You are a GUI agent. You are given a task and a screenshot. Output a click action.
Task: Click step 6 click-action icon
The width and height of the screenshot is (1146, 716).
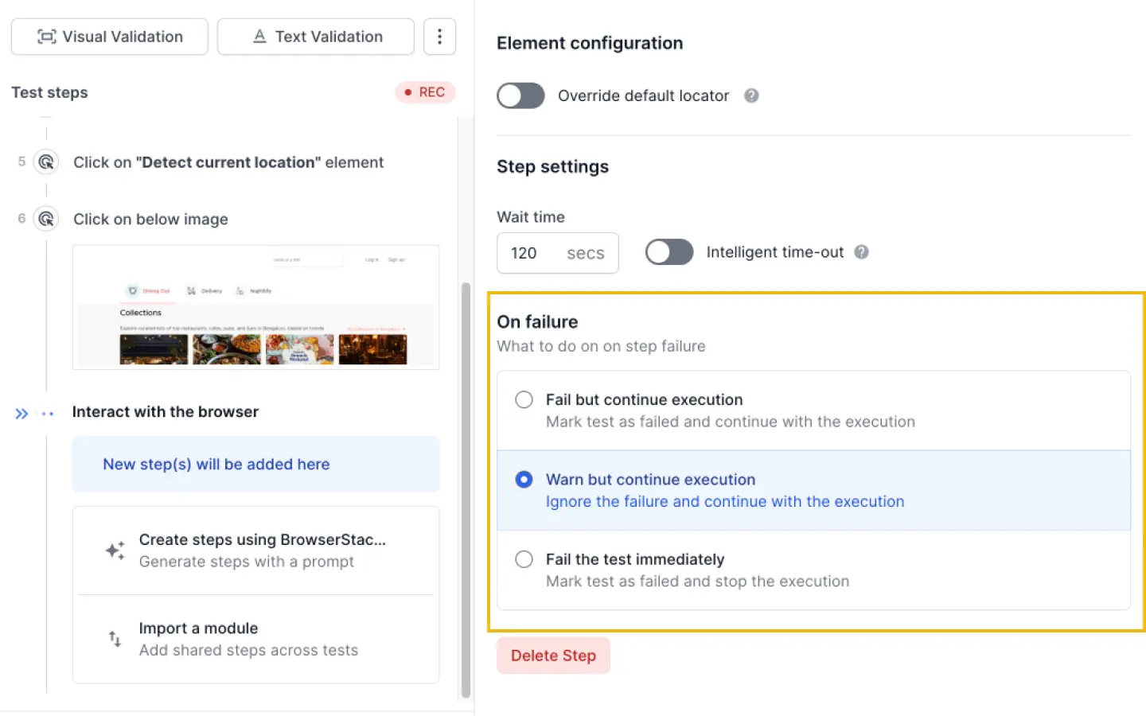(47, 219)
